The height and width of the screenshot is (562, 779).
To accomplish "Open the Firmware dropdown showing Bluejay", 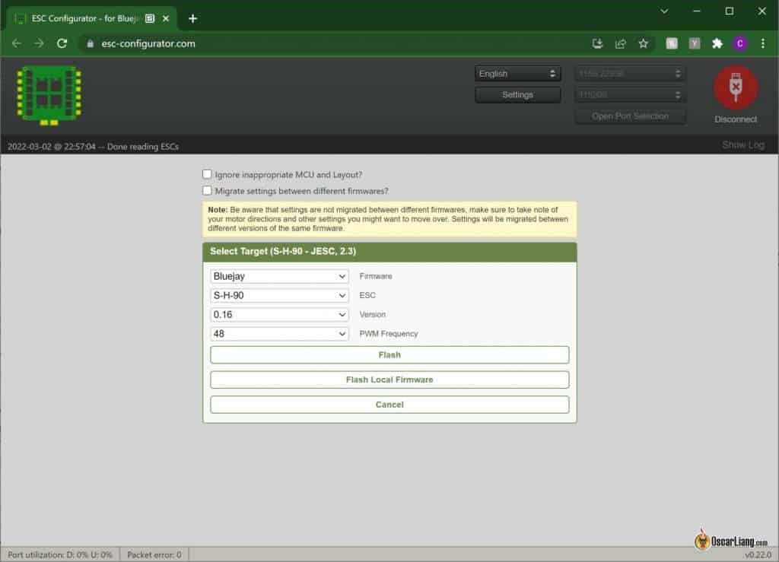I will pos(279,276).
